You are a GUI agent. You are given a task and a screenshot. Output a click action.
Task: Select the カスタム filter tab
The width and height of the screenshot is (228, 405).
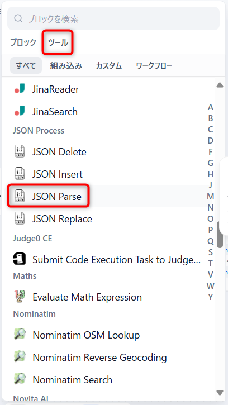click(109, 65)
